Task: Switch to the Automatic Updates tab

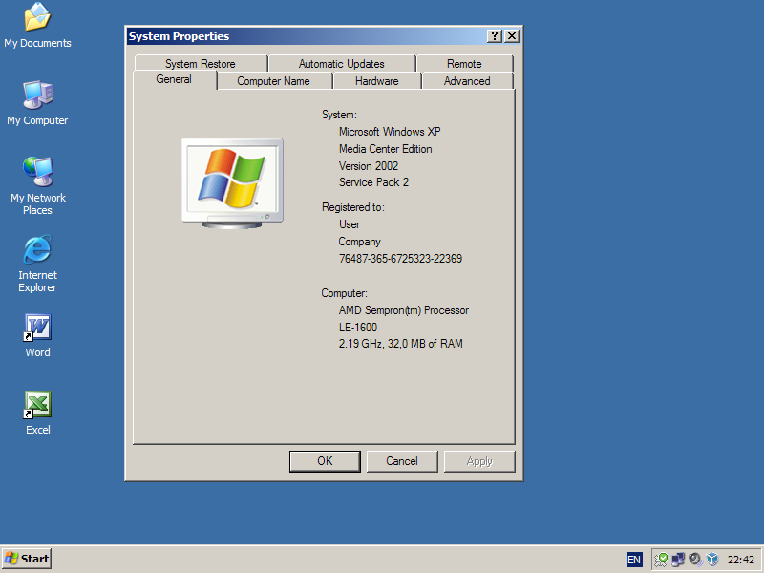Action: (342, 64)
